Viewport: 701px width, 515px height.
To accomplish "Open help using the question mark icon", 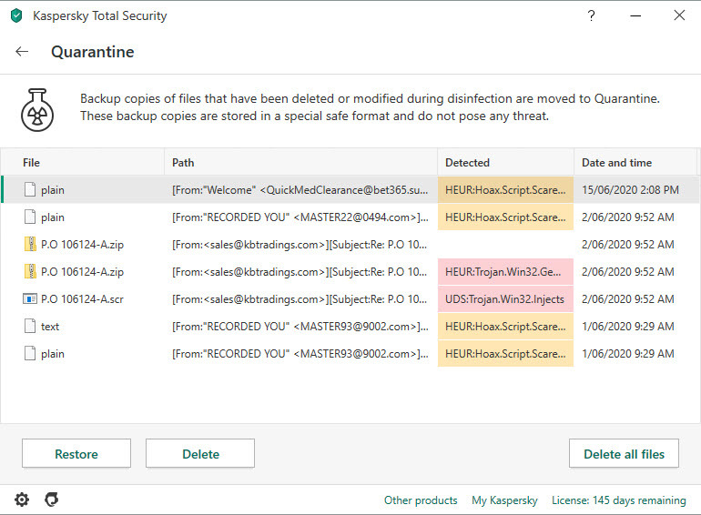I will point(591,16).
